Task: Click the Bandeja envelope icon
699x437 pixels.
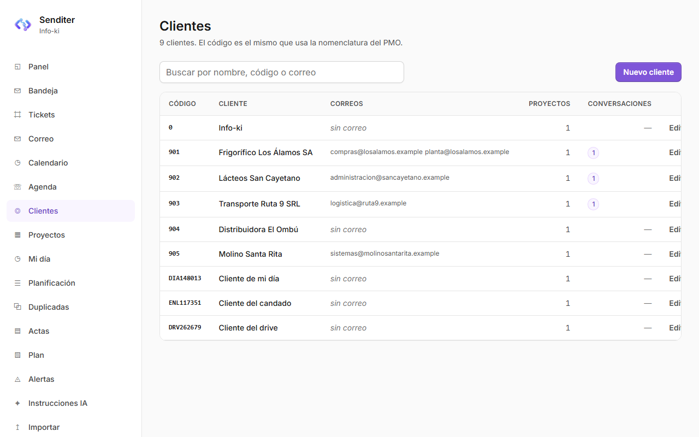Action: [x=17, y=91]
